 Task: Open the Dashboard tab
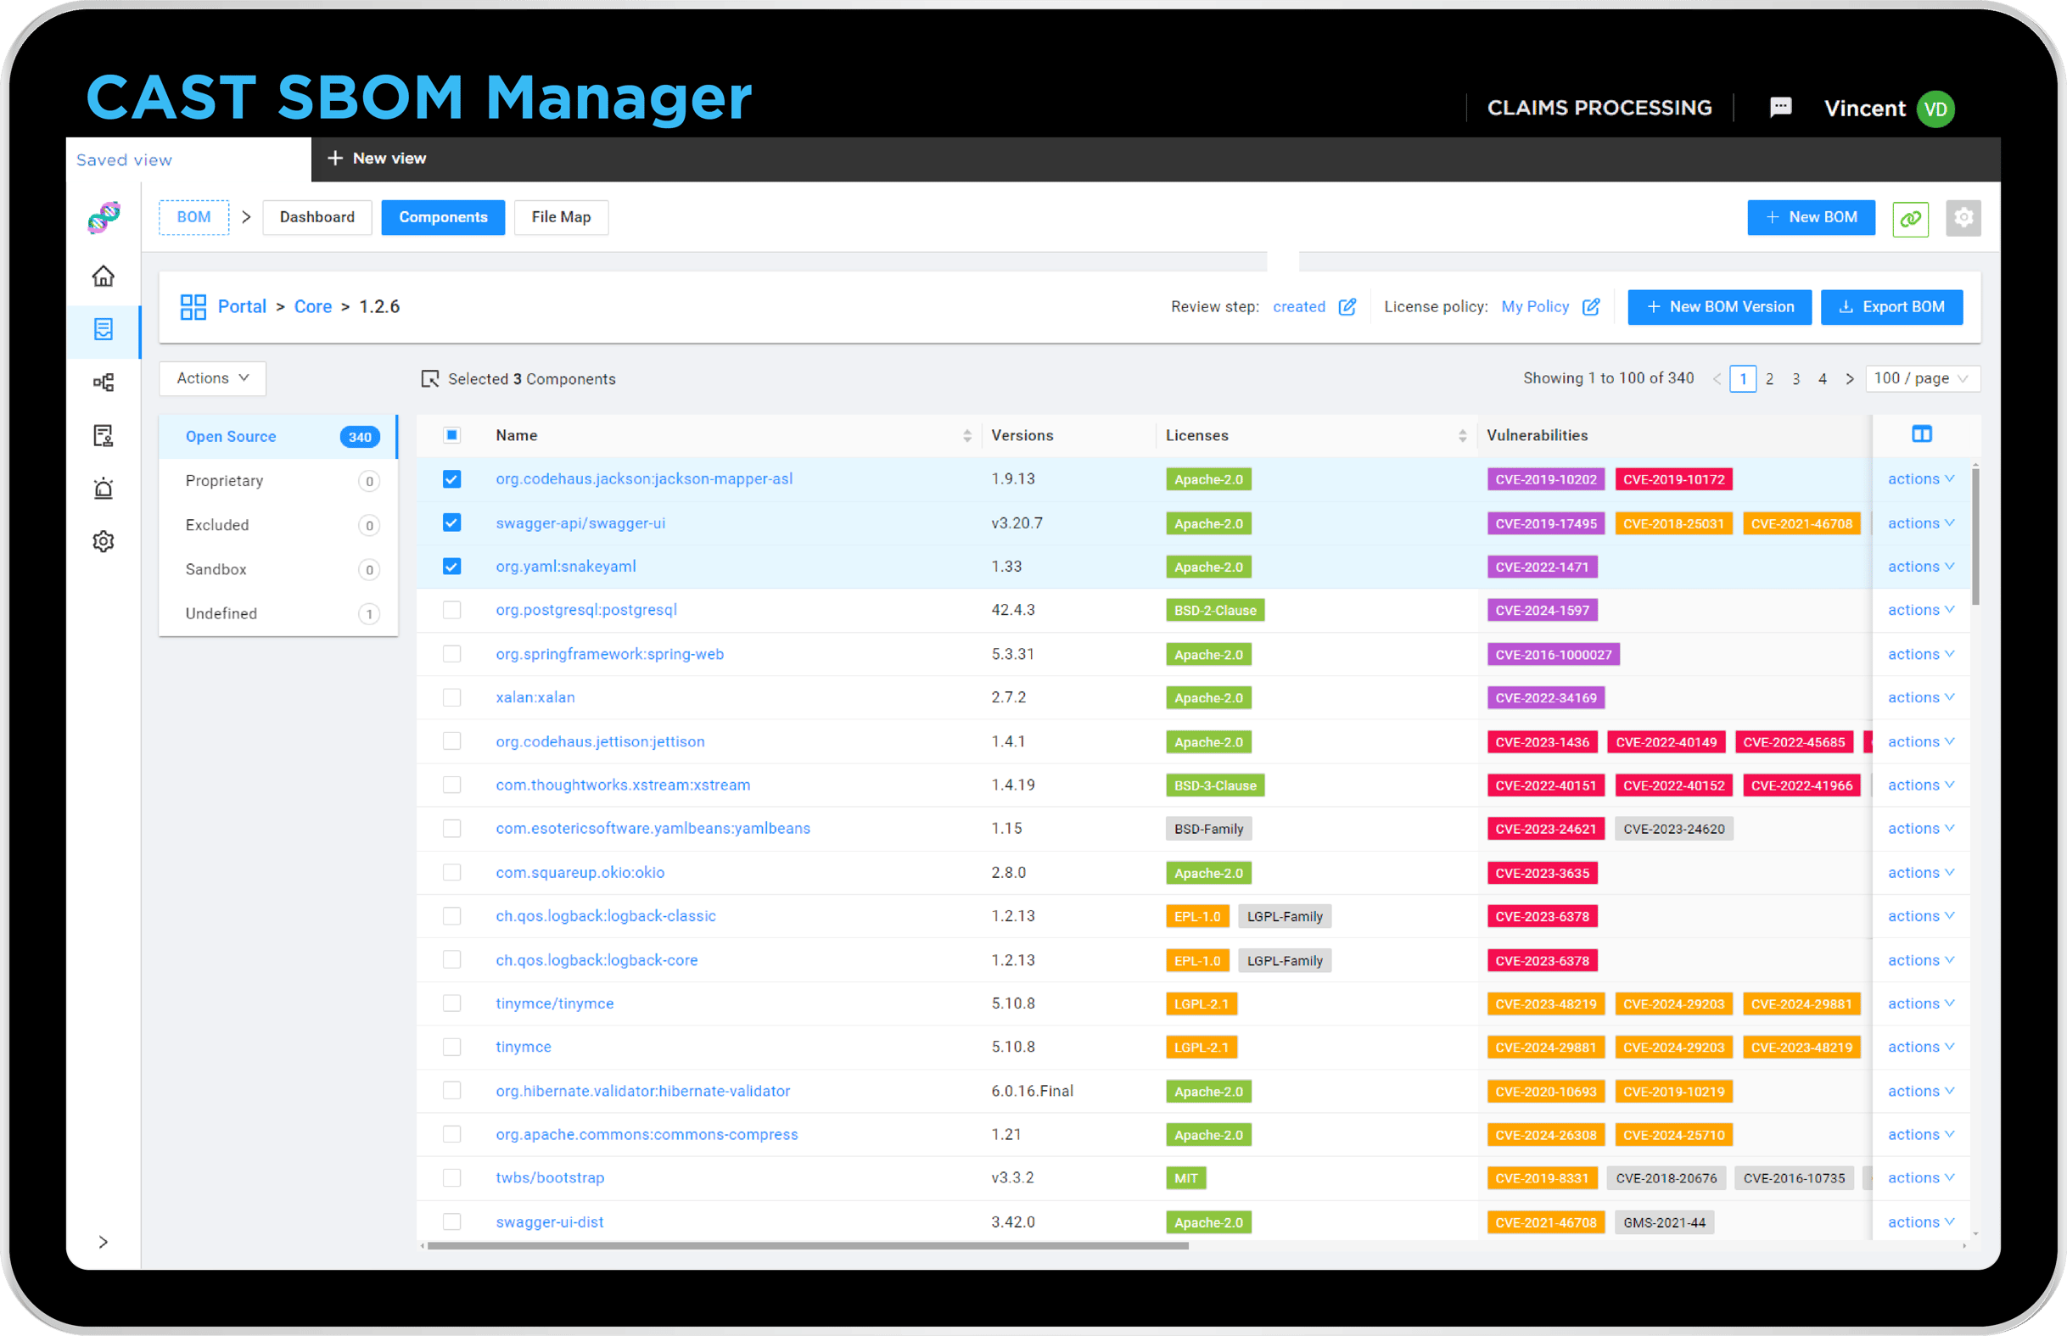tap(316, 217)
